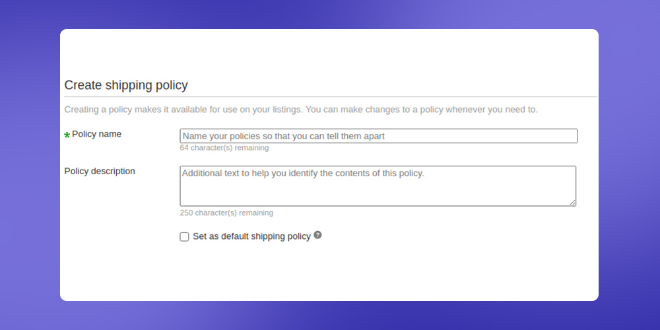This screenshot has width=660, height=330.
Task: Click the blank space above the heading
Action: 328,53
